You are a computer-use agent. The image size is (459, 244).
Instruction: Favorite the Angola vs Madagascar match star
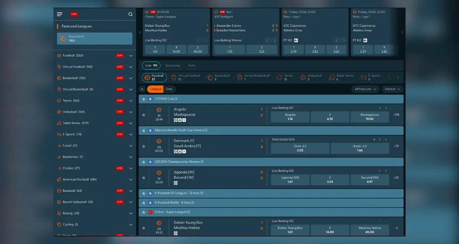click(144, 115)
